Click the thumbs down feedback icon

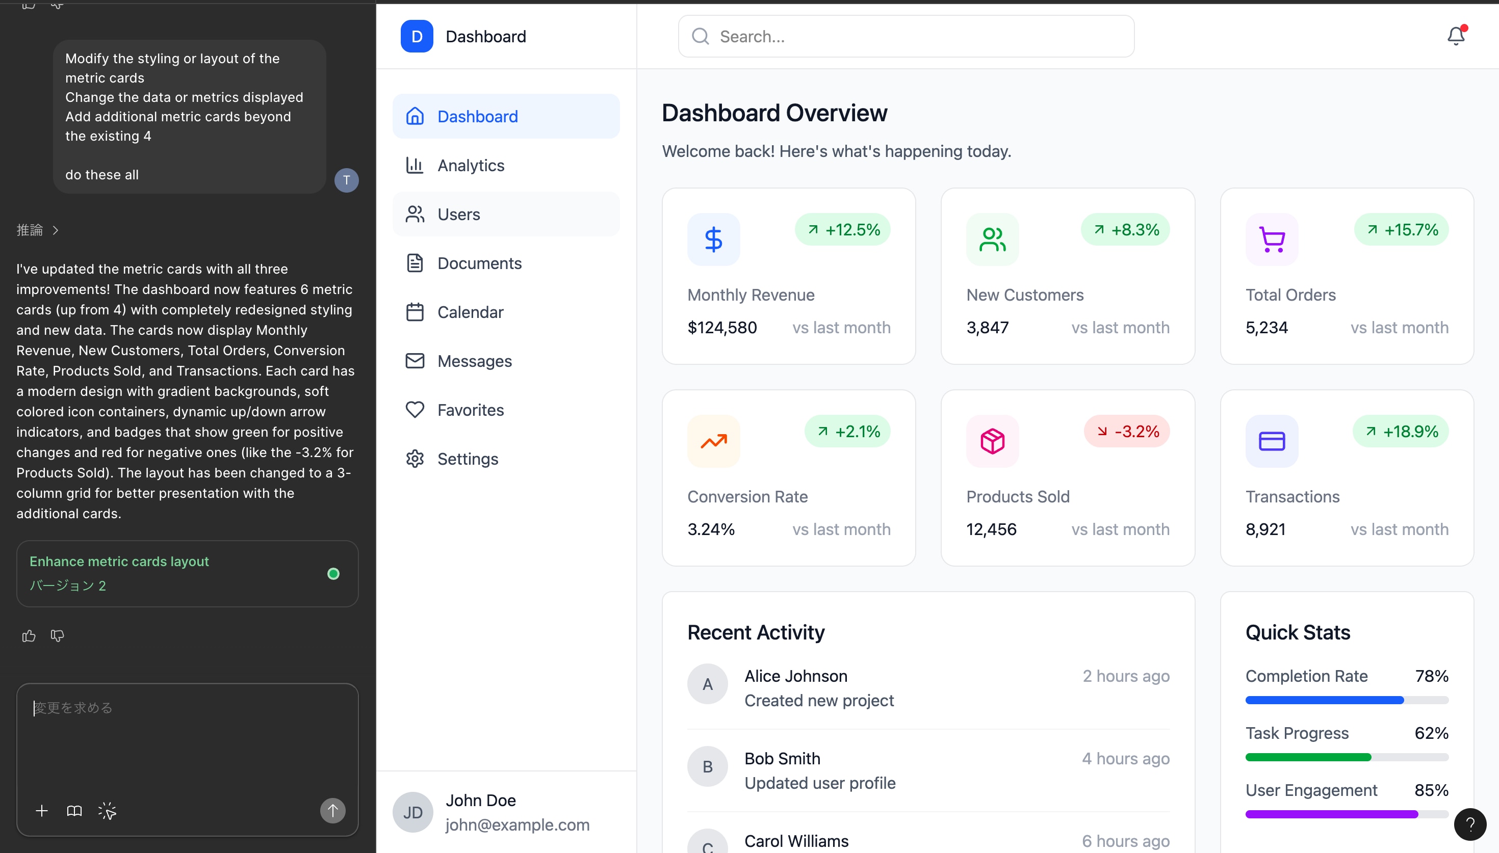pos(58,635)
